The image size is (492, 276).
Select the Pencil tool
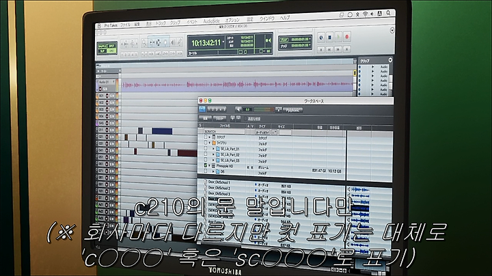click(x=180, y=42)
